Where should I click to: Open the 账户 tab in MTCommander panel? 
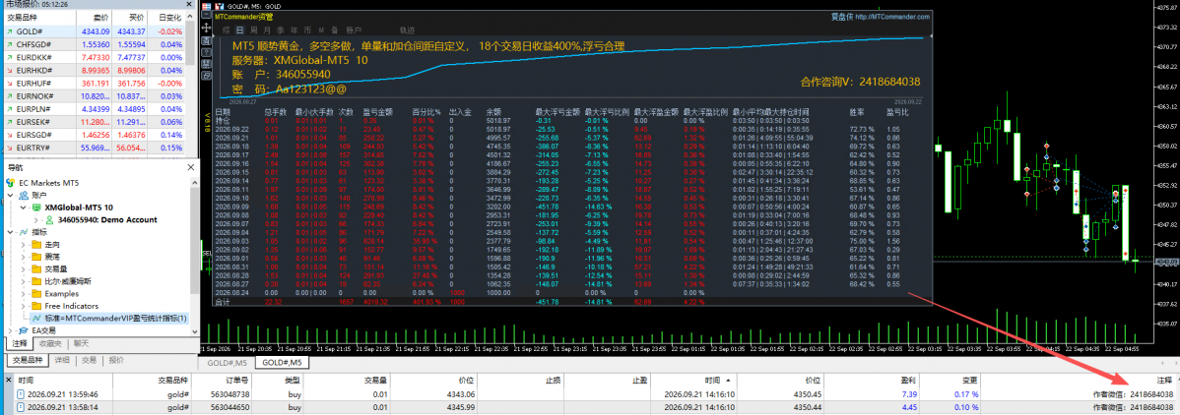[x=353, y=30]
